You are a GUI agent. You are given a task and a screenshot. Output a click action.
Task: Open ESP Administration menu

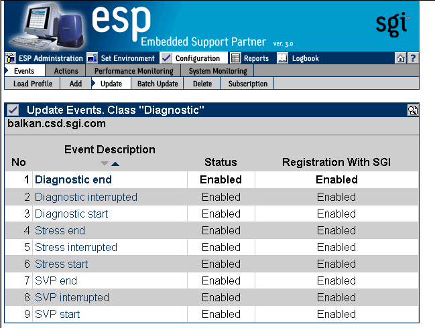click(51, 58)
